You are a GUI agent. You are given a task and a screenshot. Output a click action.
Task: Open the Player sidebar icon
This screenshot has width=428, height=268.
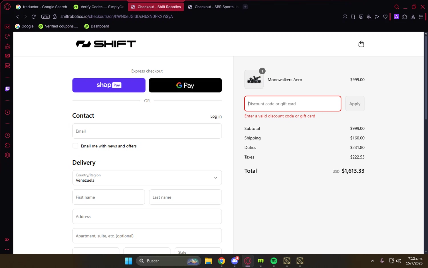7,112
